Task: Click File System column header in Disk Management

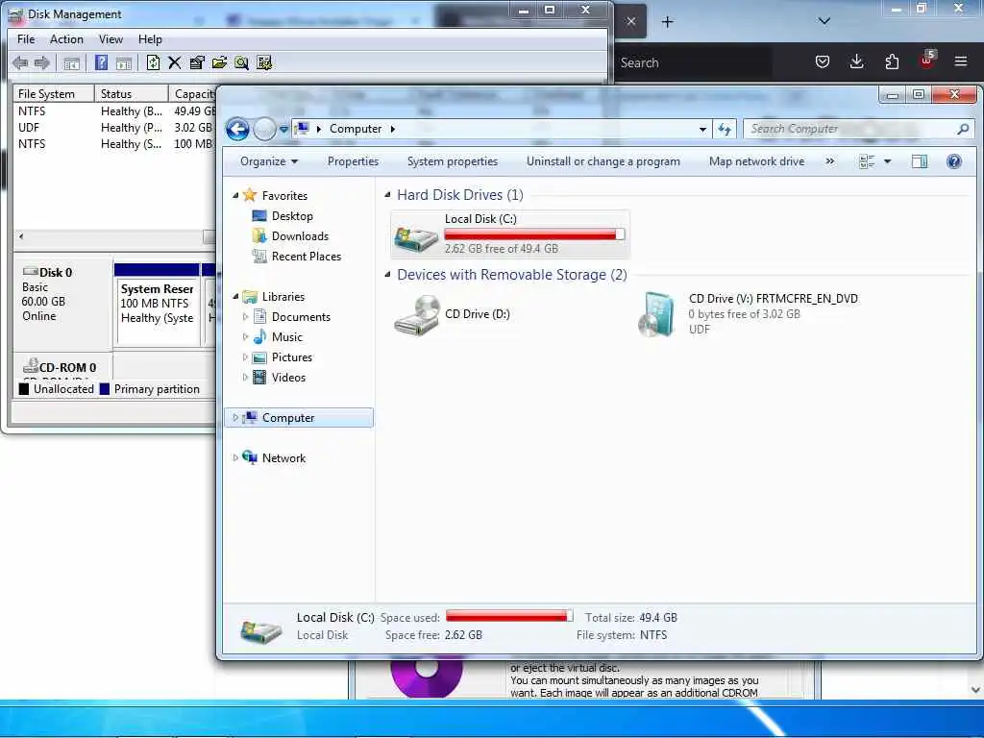Action: point(54,94)
